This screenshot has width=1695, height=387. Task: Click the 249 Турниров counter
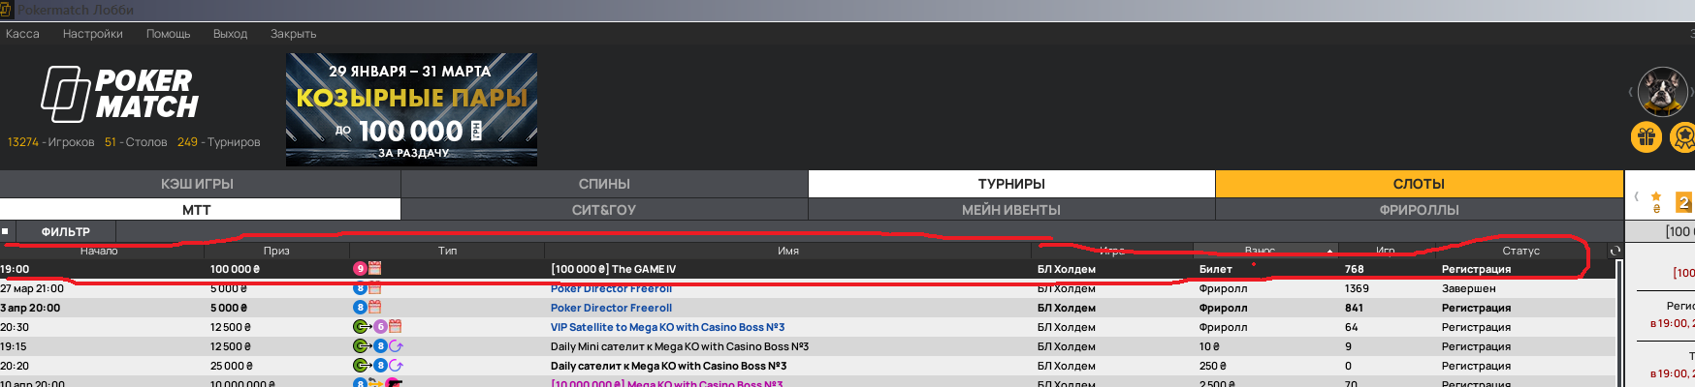(219, 142)
